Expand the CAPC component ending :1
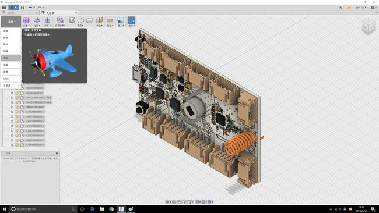This screenshot has height=213, width=379. tap(12, 112)
